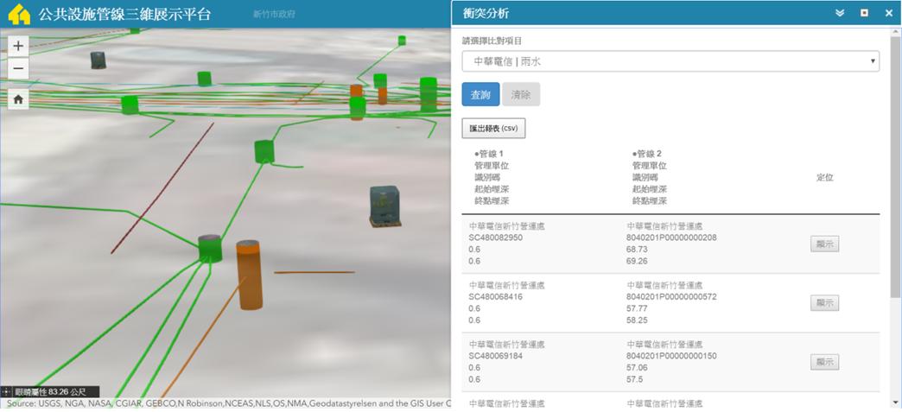The image size is (902, 412).
Task: Click the 請選擇比對項目 label
Action: (x=492, y=41)
